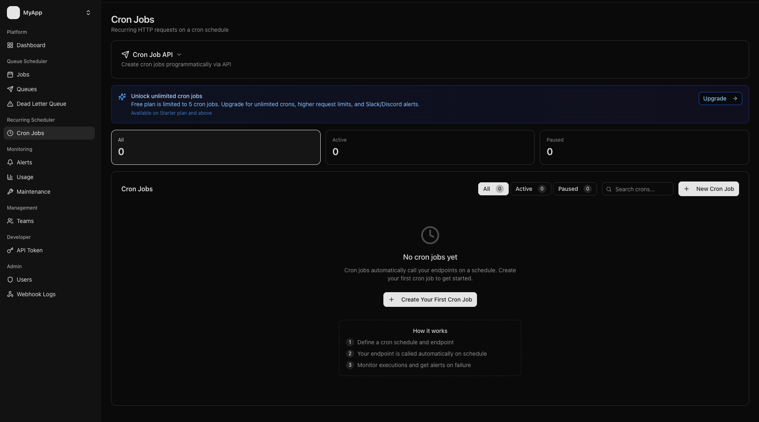Select the Paused summary card
This screenshot has width=759, height=422.
644,147
